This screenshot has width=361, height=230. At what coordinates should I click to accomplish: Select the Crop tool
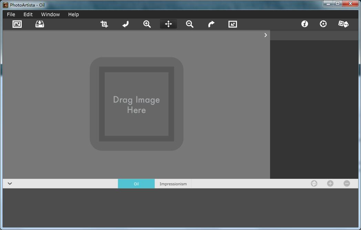coord(104,24)
